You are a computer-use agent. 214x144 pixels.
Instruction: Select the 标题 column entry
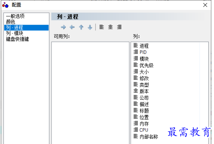pos(144,111)
